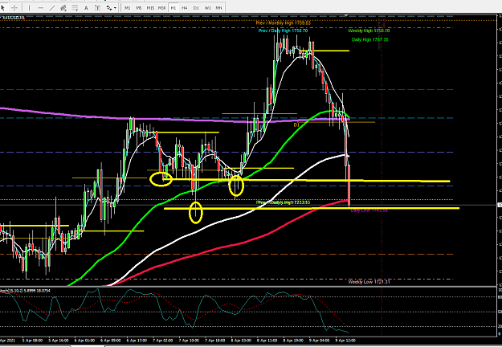Click the 'Weekly High 1758.70' label
This screenshot has width=502, height=347.
click(x=369, y=31)
